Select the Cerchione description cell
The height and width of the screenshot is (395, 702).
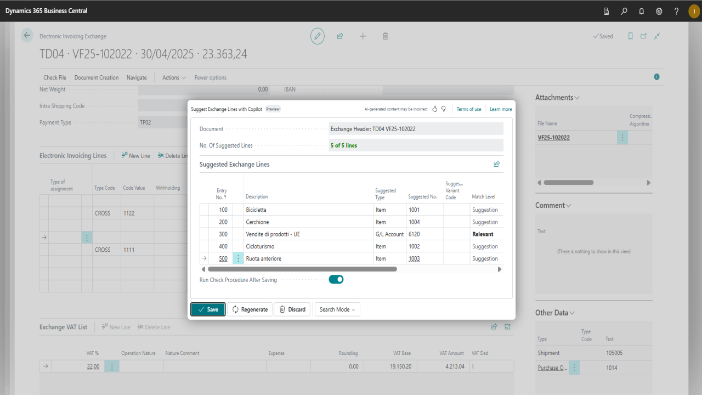308,222
